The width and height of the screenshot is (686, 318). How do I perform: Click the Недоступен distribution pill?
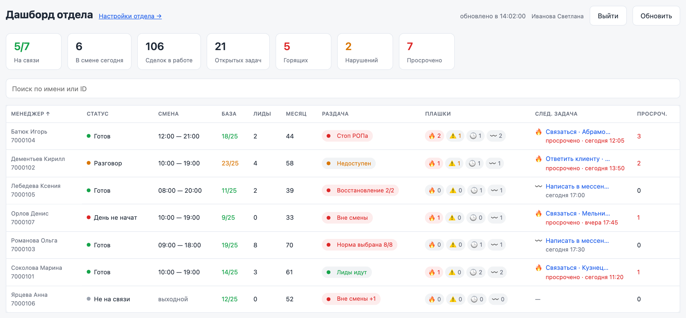click(x=349, y=163)
